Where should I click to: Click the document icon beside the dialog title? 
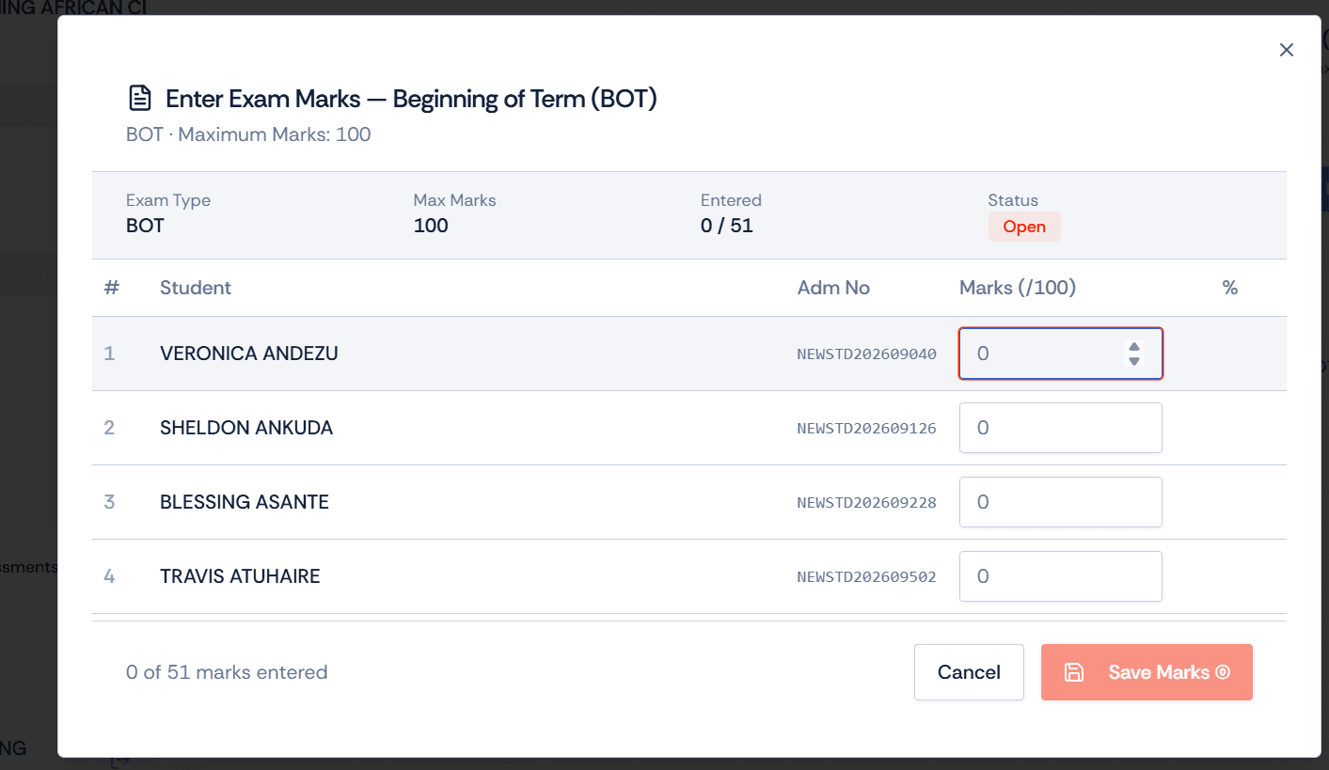pyautogui.click(x=139, y=98)
